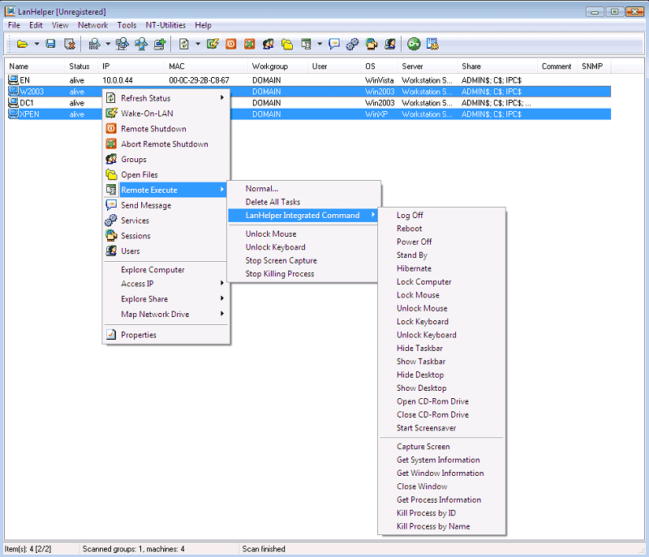Open the dropdown arrow beside Refresh toolbar icon
This screenshot has width=649, height=557.
(197, 44)
